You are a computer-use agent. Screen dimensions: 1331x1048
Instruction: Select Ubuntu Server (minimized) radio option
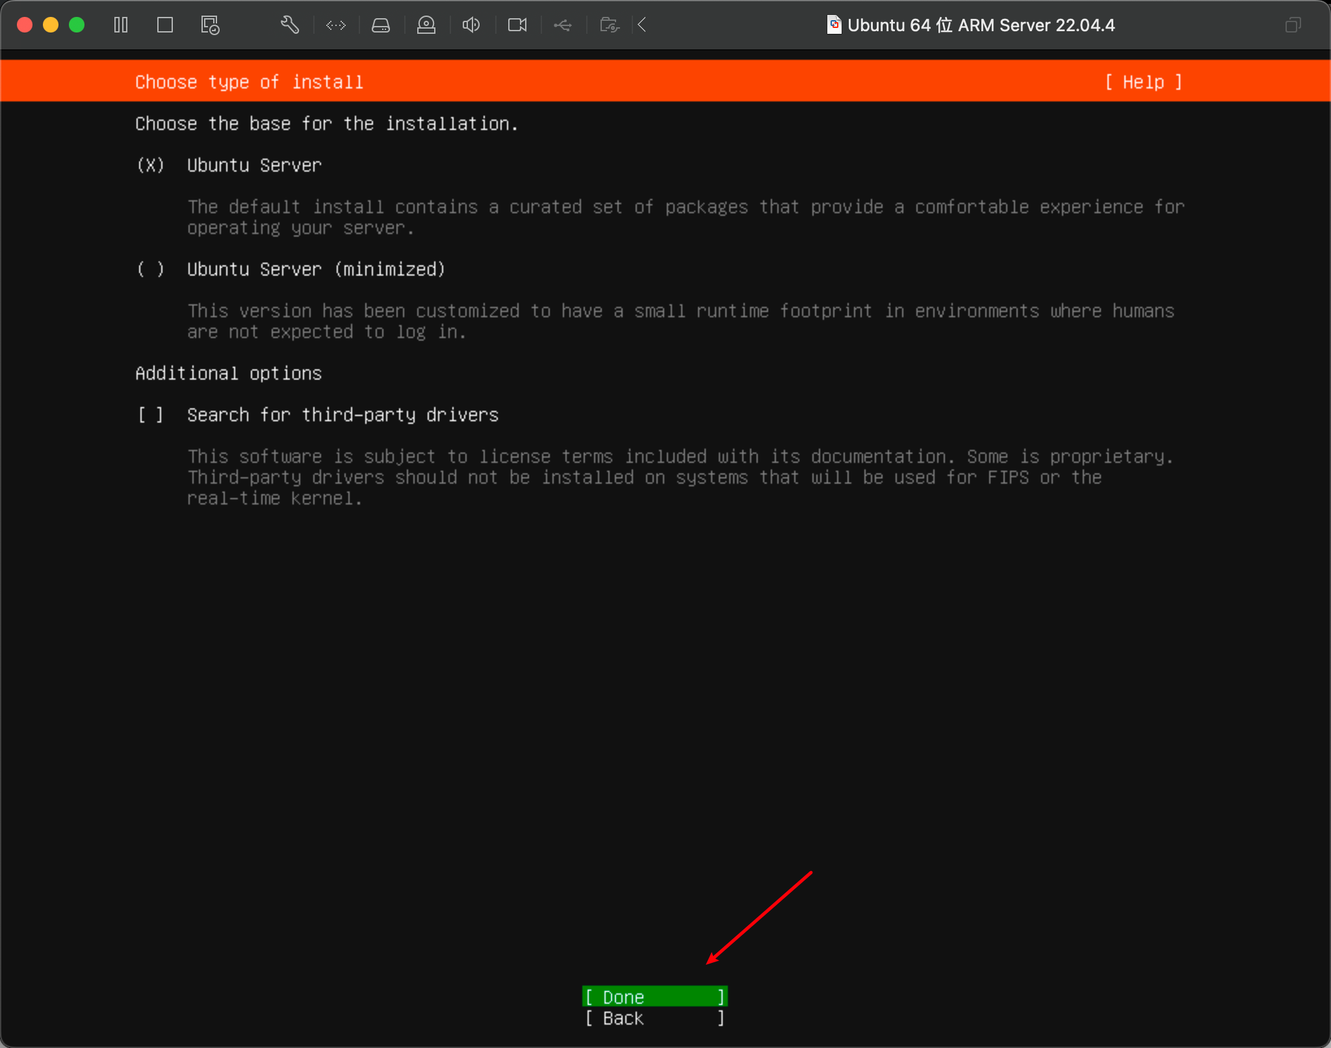click(151, 269)
